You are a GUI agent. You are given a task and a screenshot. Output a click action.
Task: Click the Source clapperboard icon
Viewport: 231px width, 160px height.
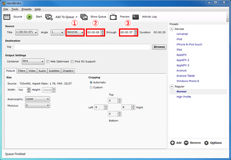(7, 17)
